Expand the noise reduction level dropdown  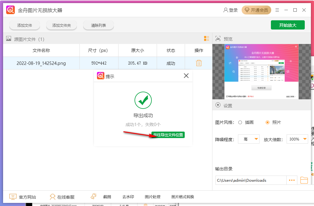click(249, 139)
